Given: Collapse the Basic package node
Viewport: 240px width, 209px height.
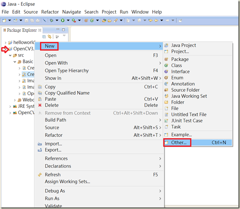Looking at the screenshot, I should coord(15,62).
